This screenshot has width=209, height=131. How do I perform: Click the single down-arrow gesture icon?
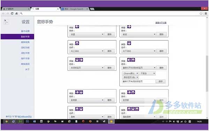[129, 43]
